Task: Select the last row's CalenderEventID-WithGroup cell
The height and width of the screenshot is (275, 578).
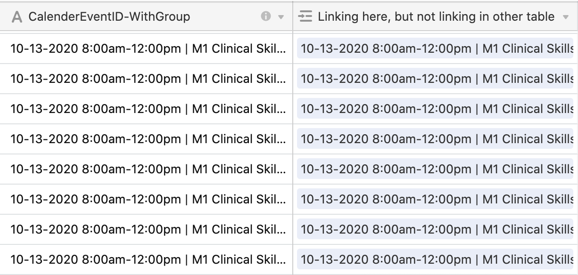Action: point(146,259)
